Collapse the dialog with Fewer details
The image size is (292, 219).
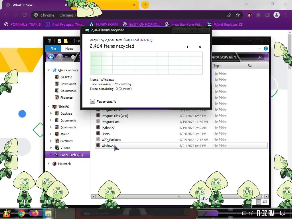click(x=103, y=102)
